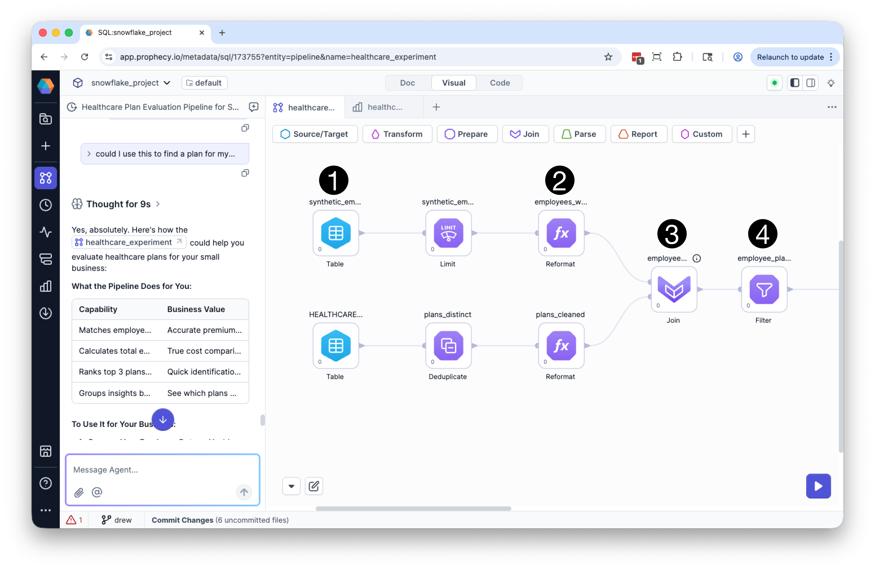Open the help question mark icon
Viewport: 875px width, 570px height.
tap(46, 483)
